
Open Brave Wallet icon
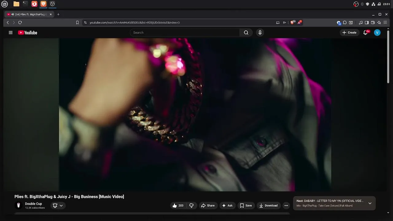click(x=373, y=22)
